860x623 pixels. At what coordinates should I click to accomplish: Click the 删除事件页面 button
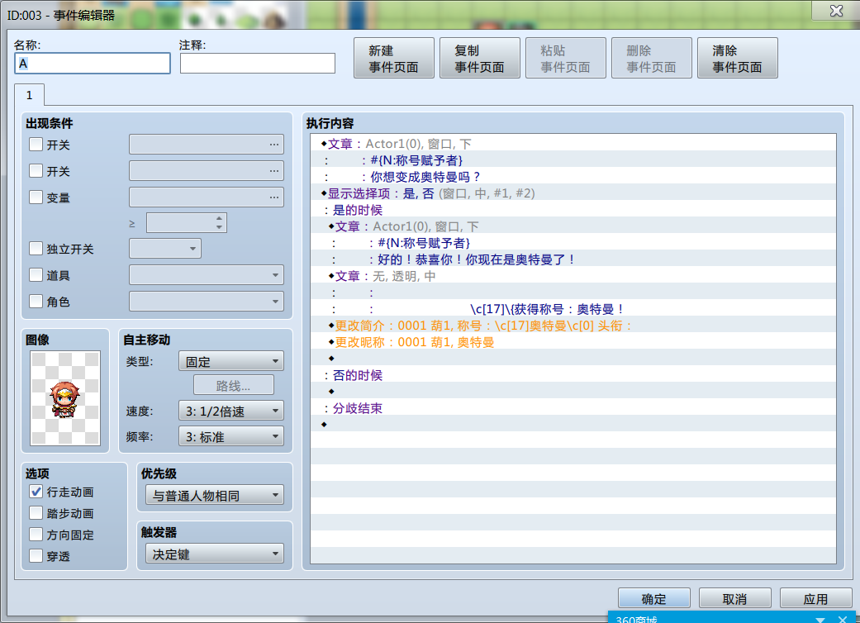point(652,58)
